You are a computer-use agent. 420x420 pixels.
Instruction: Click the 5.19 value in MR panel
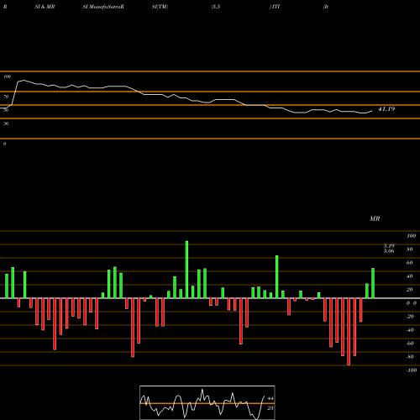[x=389, y=246]
